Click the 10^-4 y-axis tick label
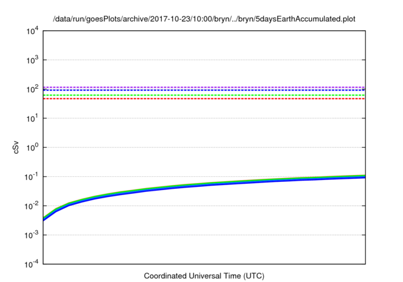The image size is (403, 282). point(31,264)
